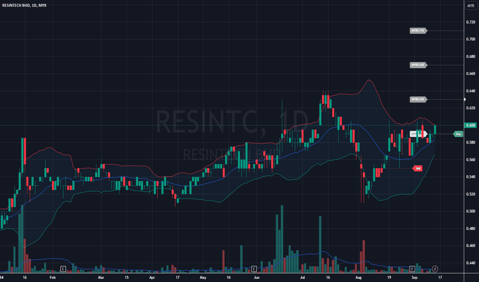Click the 19 date label after Aug

click(x=389, y=277)
